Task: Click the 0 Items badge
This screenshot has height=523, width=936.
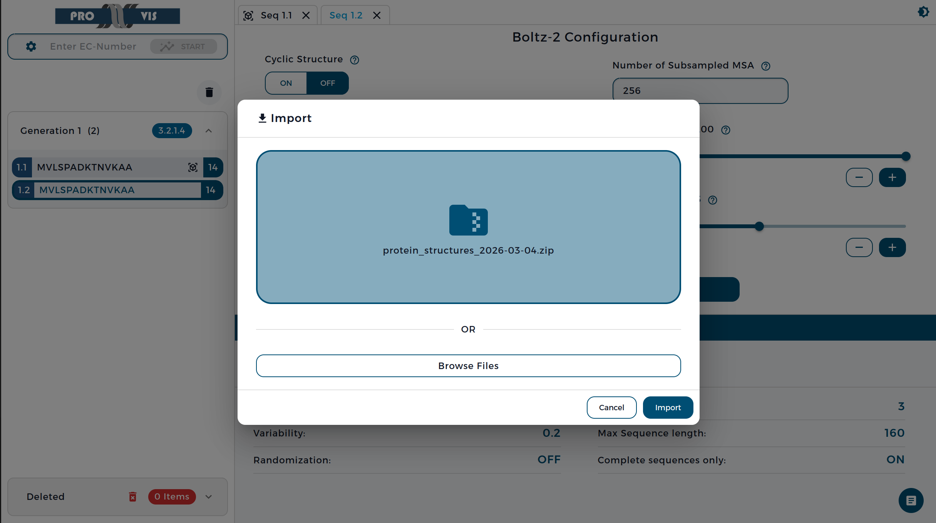Action: (172, 497)
